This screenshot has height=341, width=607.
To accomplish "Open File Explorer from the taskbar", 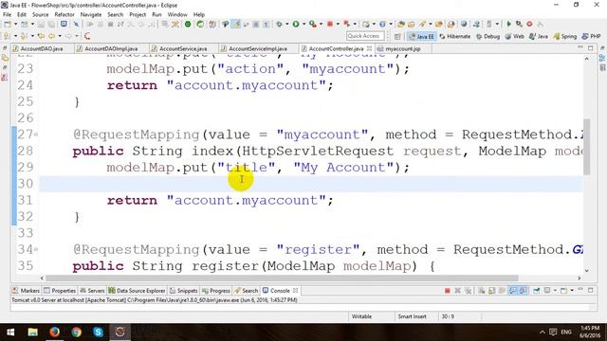I will (x=32, y=332).
